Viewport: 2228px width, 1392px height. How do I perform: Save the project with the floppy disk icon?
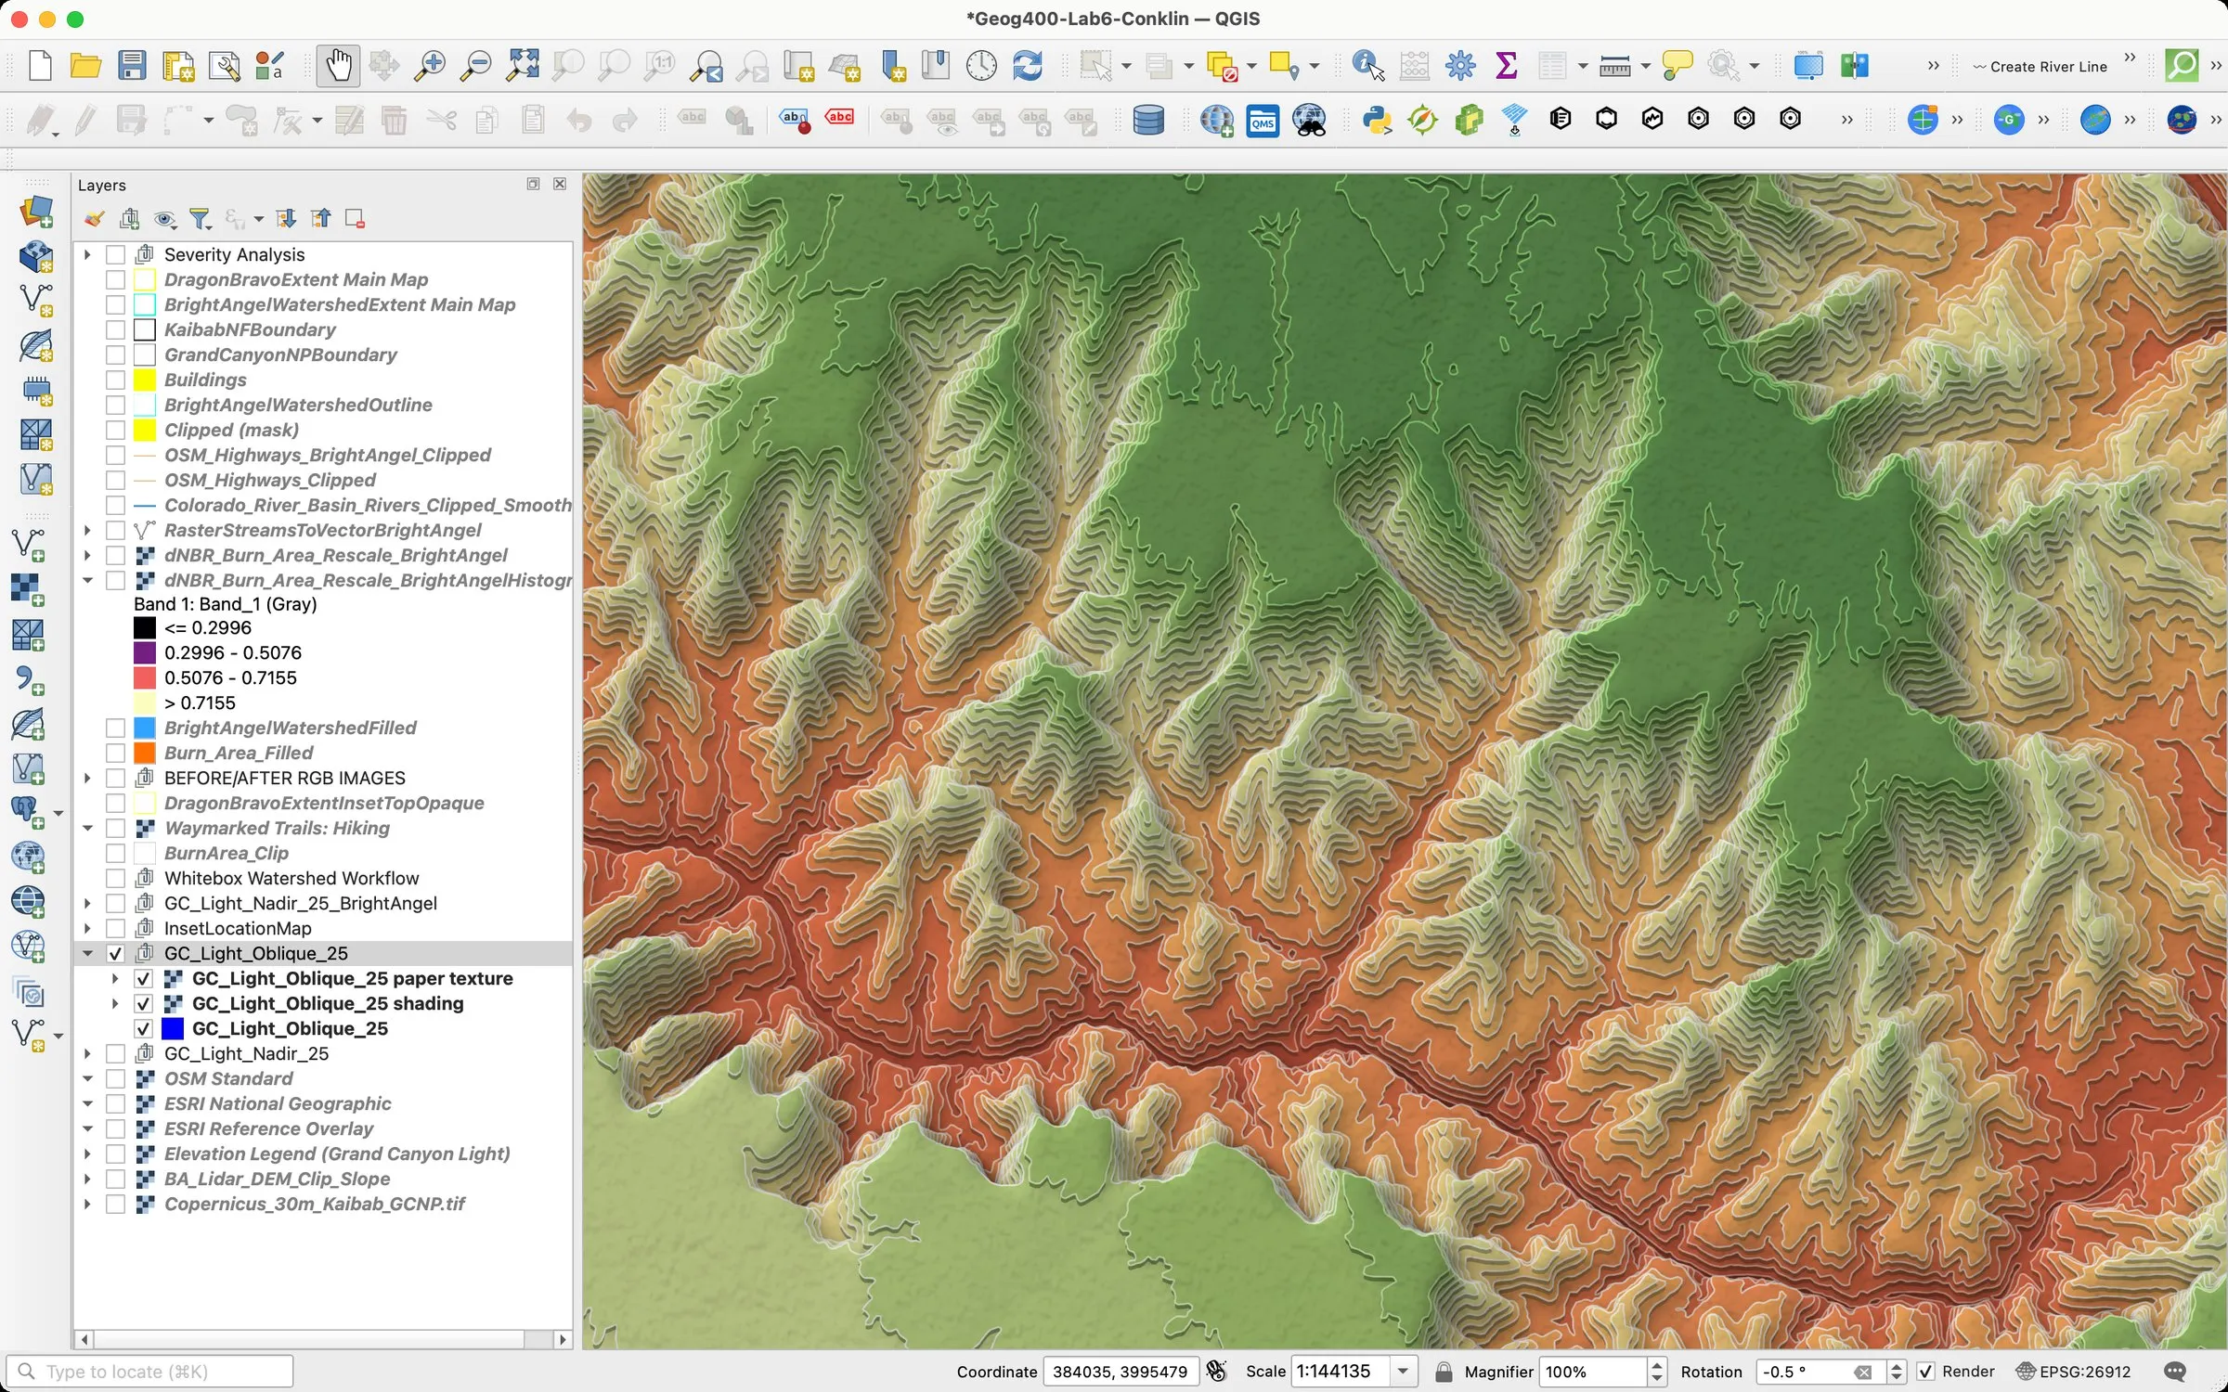pyautogui.click(x=132, y=66)
